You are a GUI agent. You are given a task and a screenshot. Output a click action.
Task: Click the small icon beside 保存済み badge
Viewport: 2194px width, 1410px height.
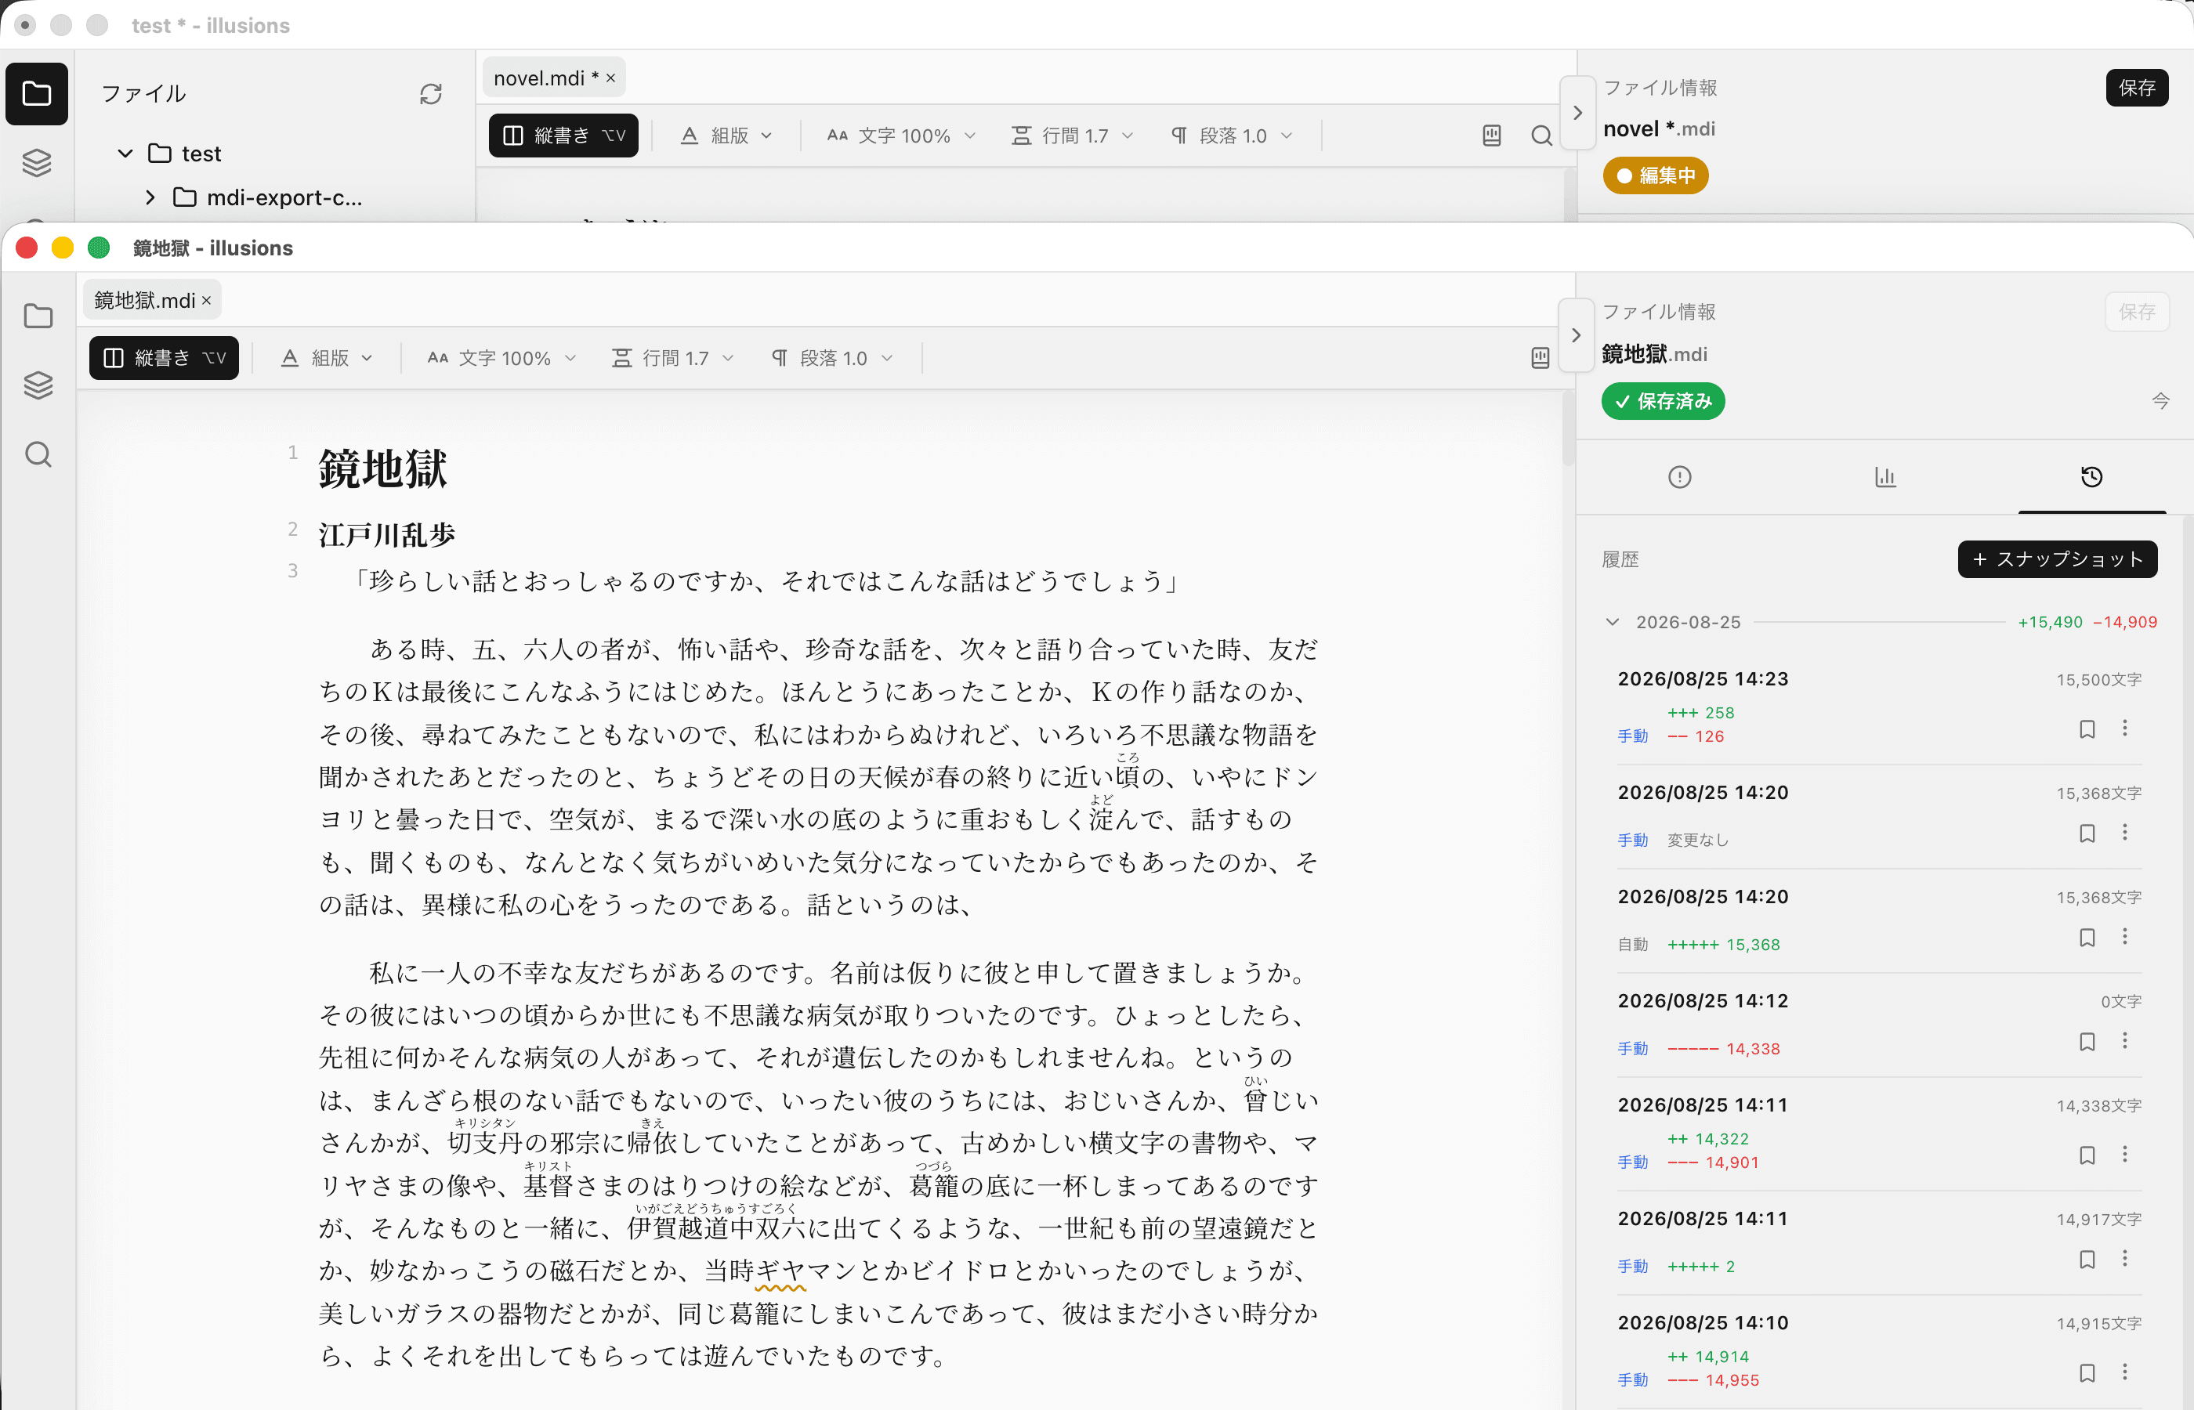2160,401
